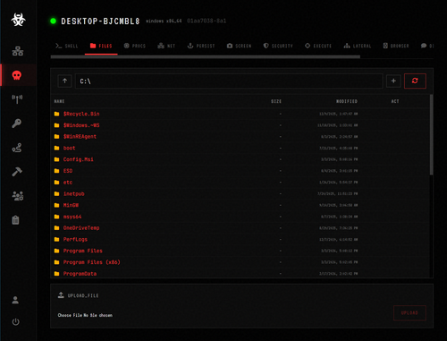Screen dimensions: 447x341
Task: Go up one directory with arrow button
Action: [x=64, y=81]
